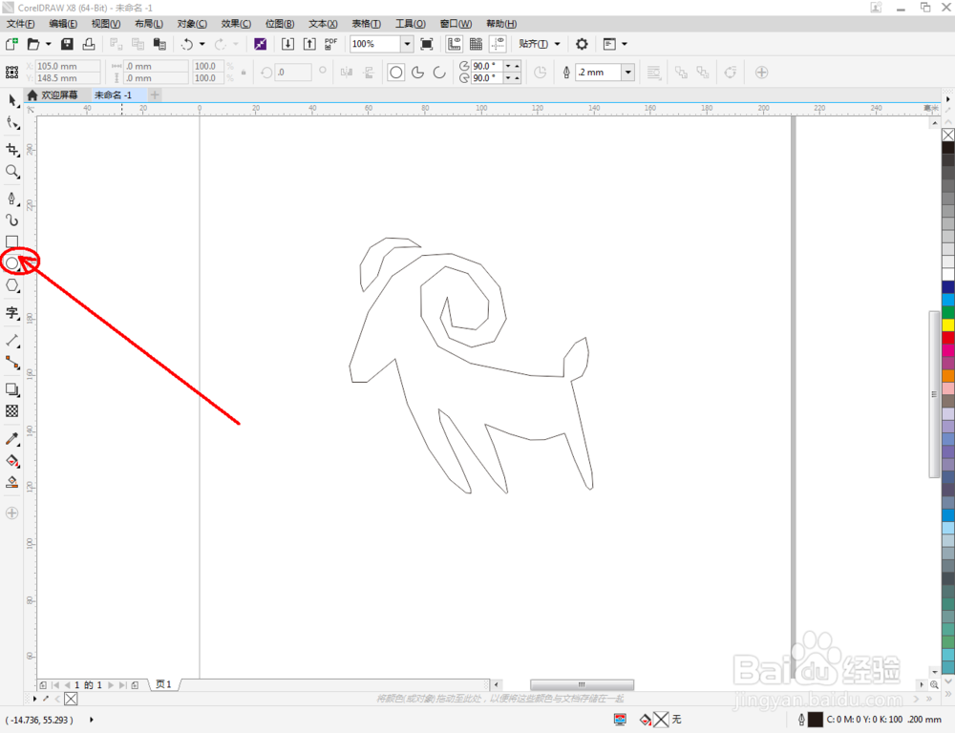This screenshot has width=955, height=733.
Task: Pick the Artistic Media tool
Action: click(x=12, y=220)
